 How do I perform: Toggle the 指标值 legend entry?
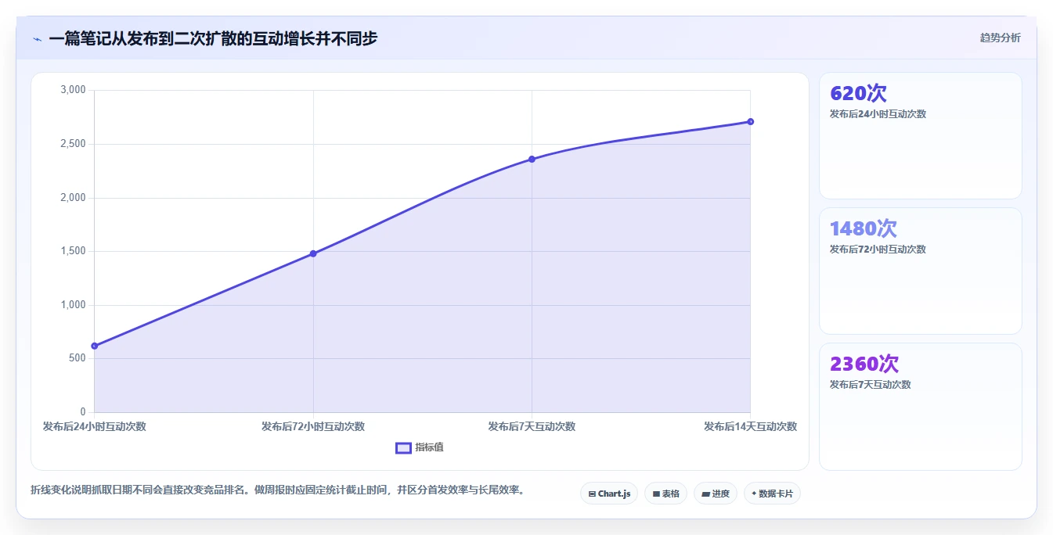[420, 447]
